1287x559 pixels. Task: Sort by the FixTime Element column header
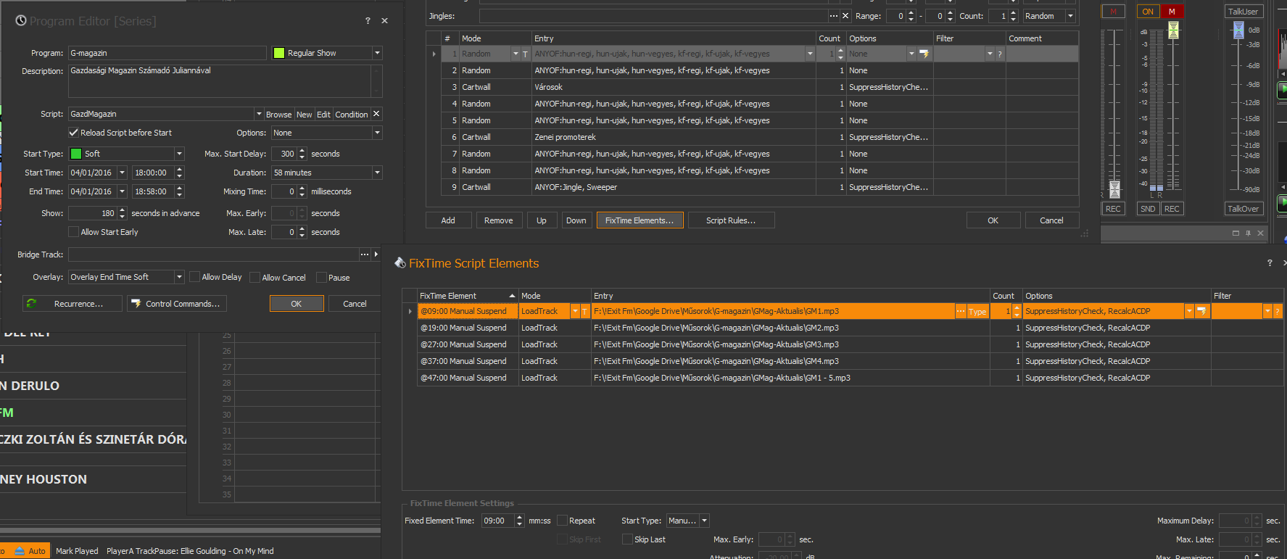tap(468, 296)
